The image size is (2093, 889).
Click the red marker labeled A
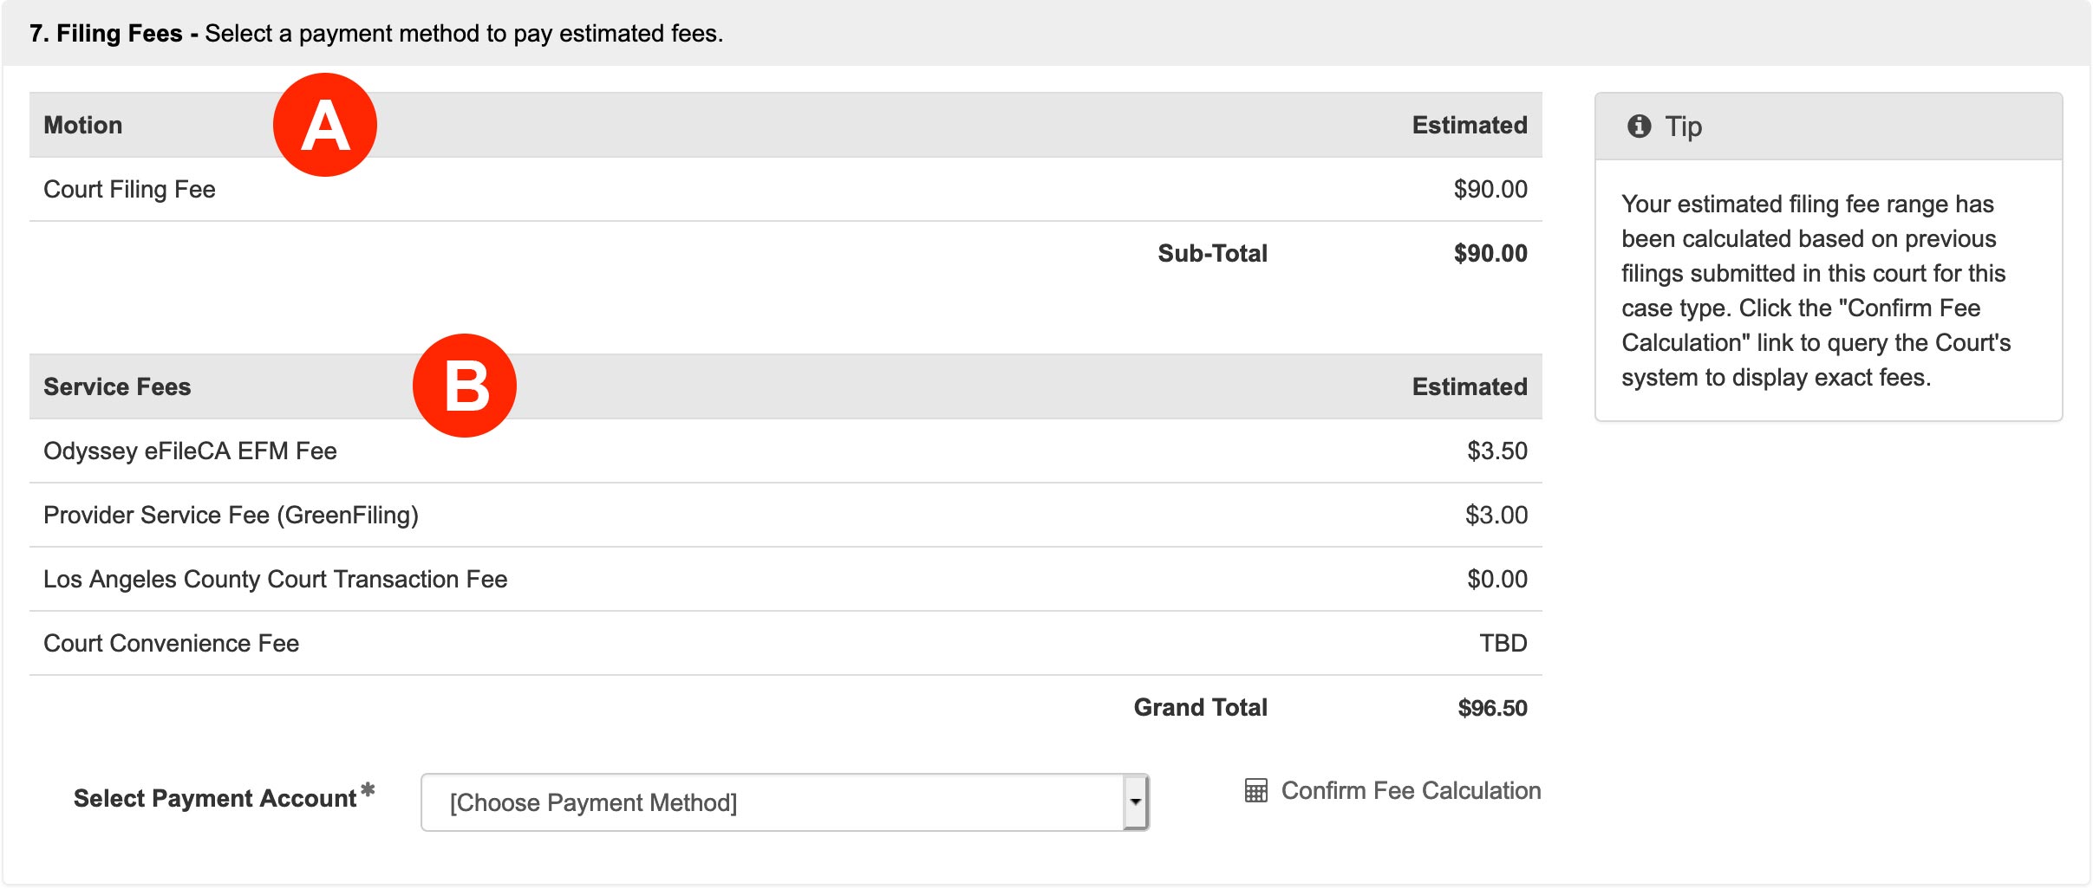[325, 125]
